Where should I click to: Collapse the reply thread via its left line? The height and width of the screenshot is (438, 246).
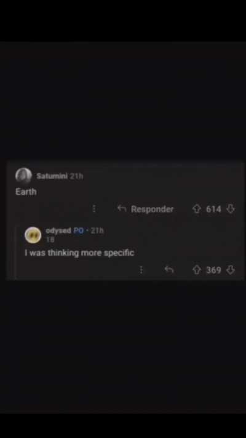click(x=15, y=253)
